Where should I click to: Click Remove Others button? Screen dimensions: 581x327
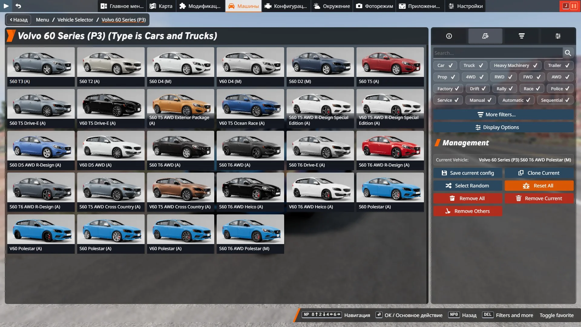[468, 211]
